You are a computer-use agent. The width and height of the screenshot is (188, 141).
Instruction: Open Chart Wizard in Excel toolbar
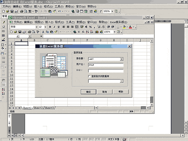pyautogui.click(x=97, y=32)
